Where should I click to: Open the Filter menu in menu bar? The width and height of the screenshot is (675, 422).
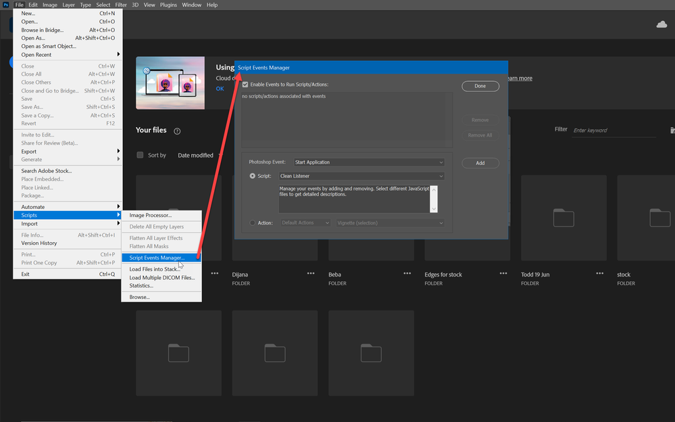tap(121, 5)
